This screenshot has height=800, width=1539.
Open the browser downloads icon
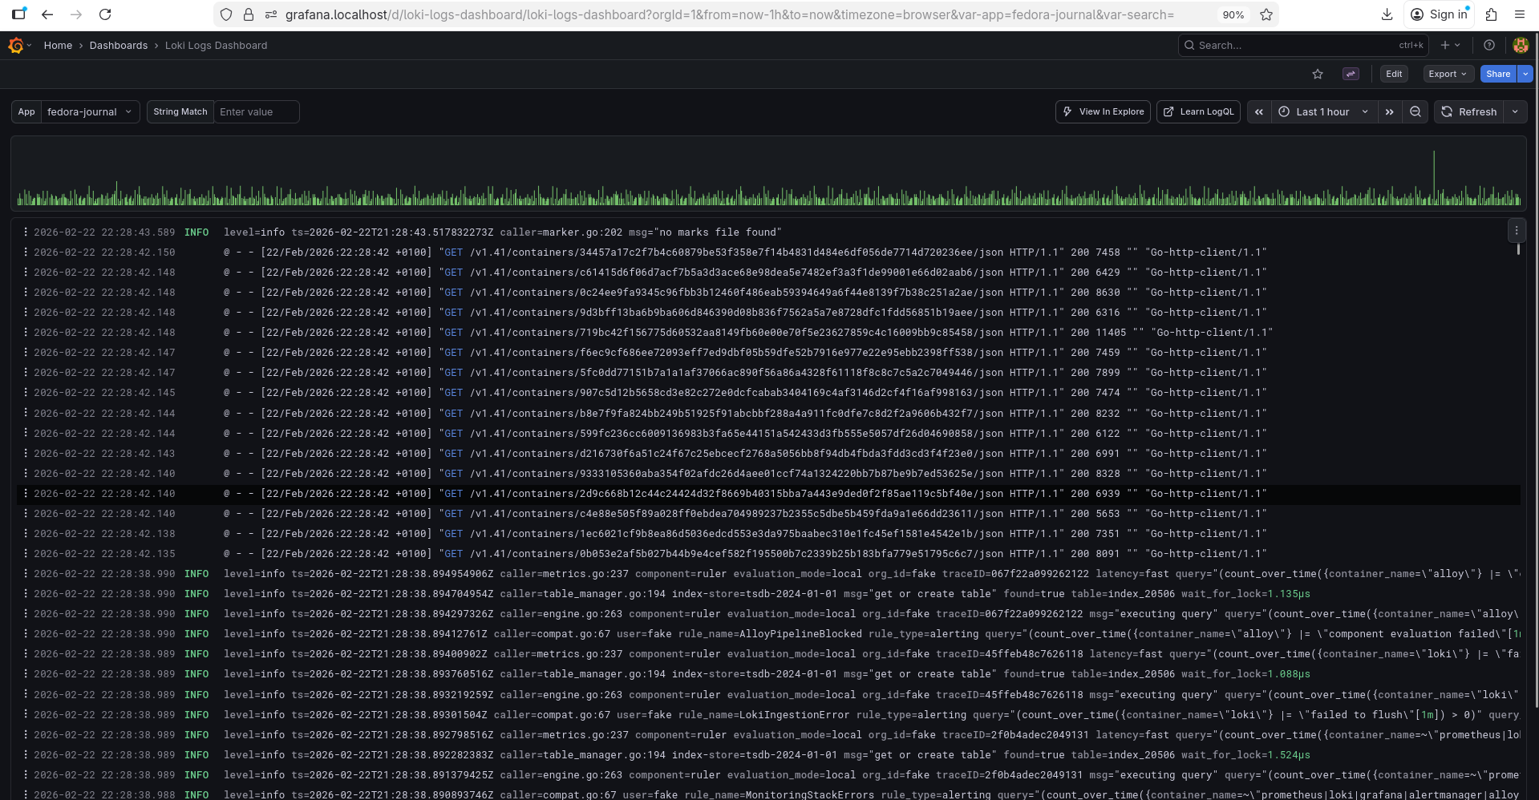[x=1387, y=14]
